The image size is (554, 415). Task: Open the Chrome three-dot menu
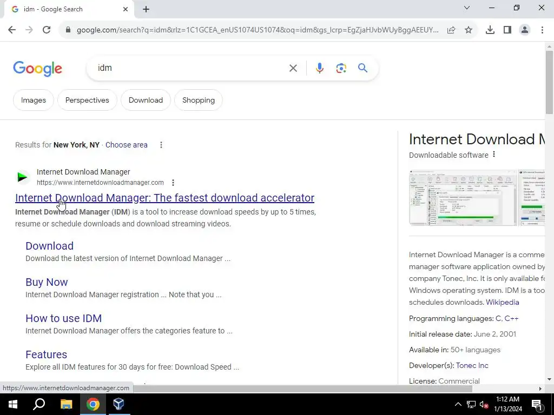[542, 30]
